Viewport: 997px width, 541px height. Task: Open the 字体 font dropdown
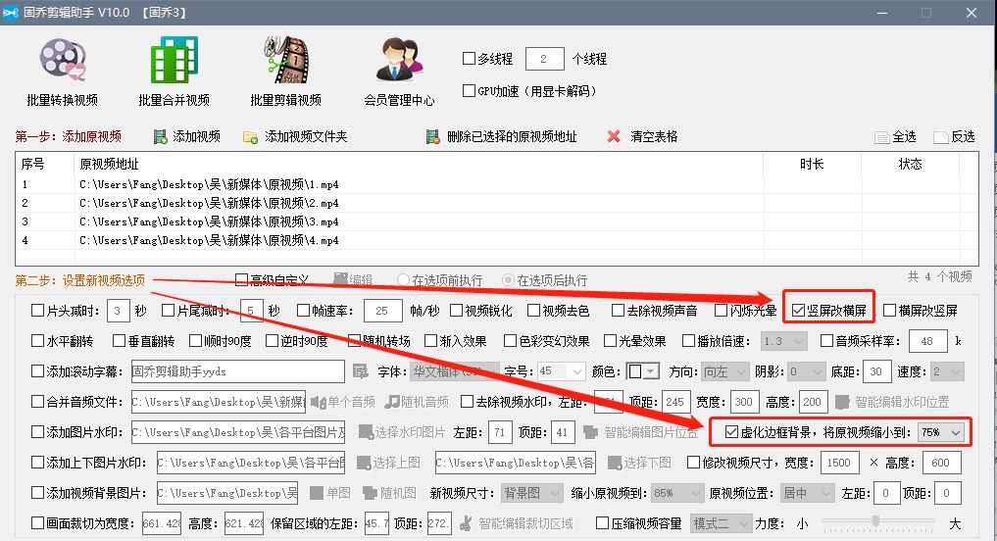tap(453, 371)
